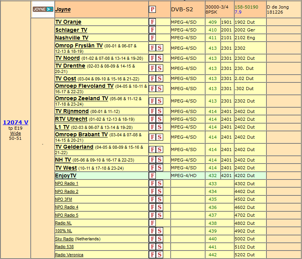Open the RTV Utrecht link
The width and height of the screenshot is (302, 259).
coord(71,119)
